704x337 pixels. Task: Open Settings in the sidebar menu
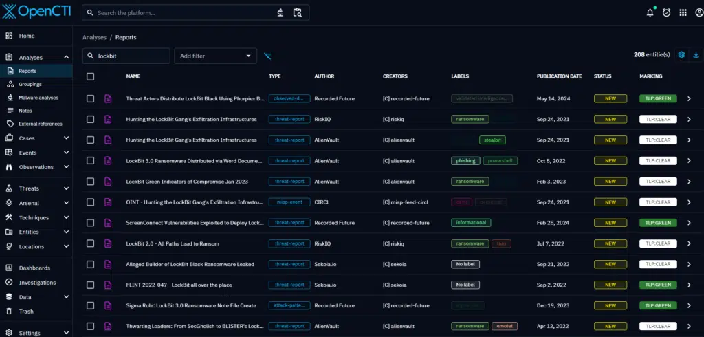coord(36,333)
